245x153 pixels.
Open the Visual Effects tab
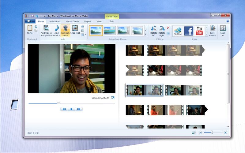click(72, 21)
